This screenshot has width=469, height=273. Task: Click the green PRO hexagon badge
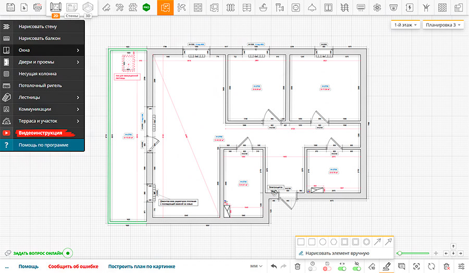click(x=146, y=7)
